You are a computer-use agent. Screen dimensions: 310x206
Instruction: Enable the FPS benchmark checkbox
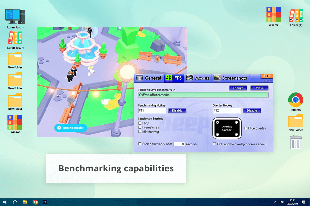click(140, 123)
